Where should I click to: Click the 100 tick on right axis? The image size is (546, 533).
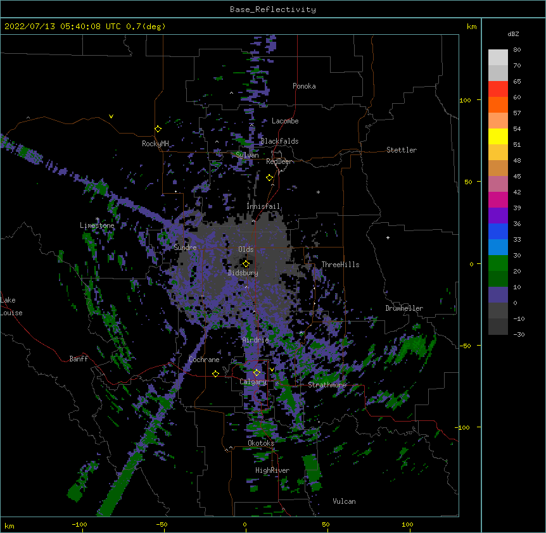pos(465,100)
